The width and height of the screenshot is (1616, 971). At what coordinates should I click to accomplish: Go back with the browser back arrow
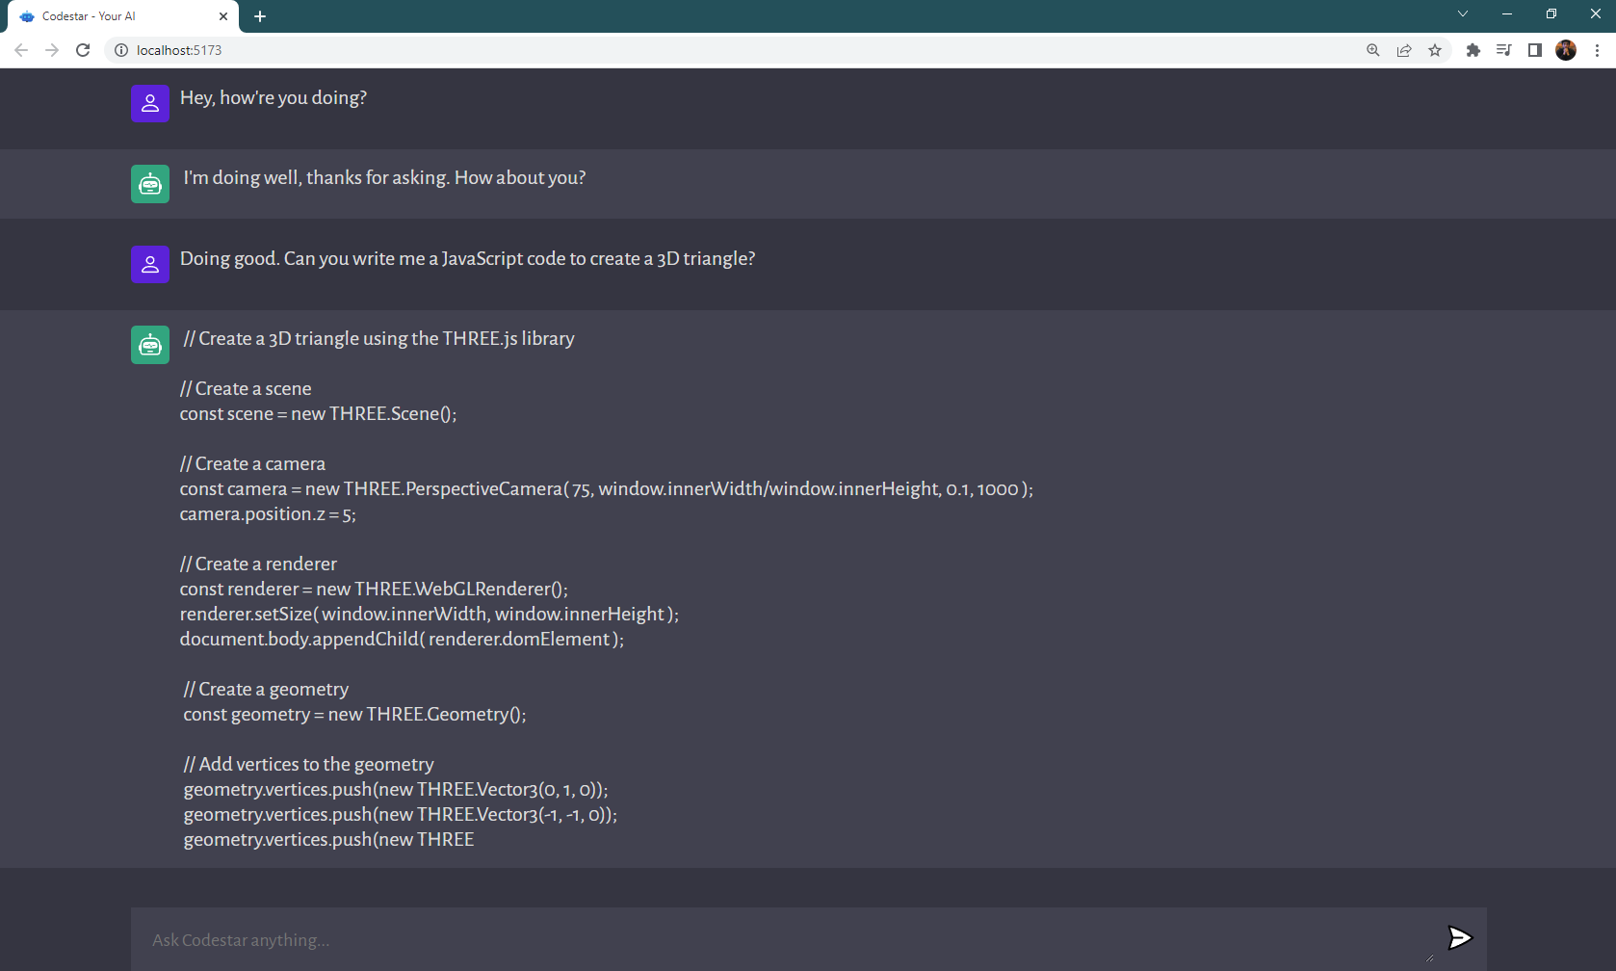pyautogui.click(x=21, y=50)
